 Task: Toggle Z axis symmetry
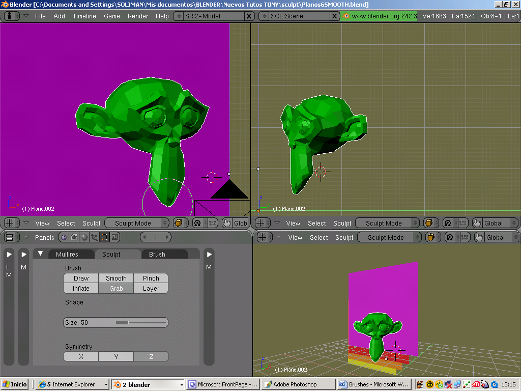(x=151, y=356)
